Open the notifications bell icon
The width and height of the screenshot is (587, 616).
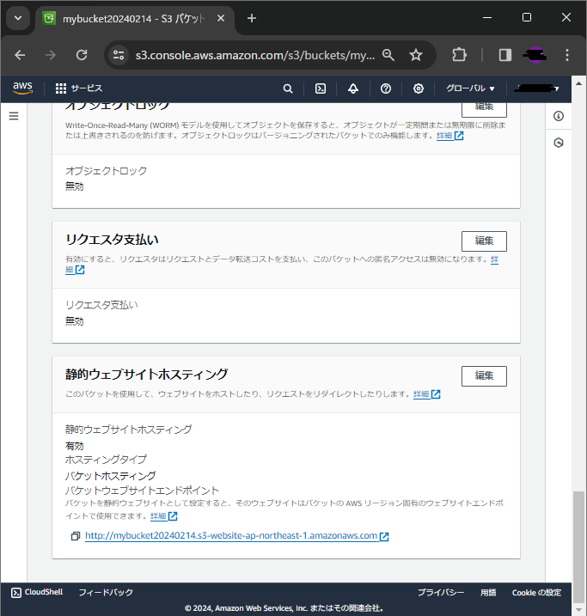353,88
